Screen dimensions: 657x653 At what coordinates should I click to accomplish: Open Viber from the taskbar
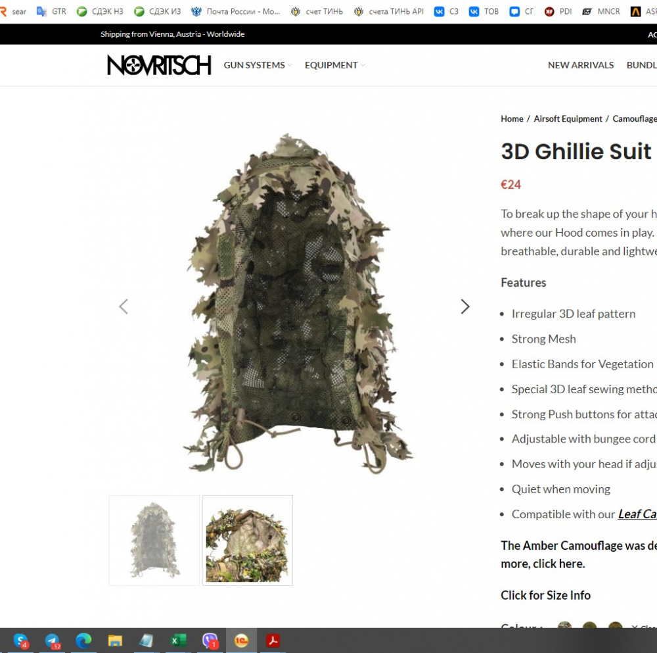pyautogui.click(x=210, y=641)
